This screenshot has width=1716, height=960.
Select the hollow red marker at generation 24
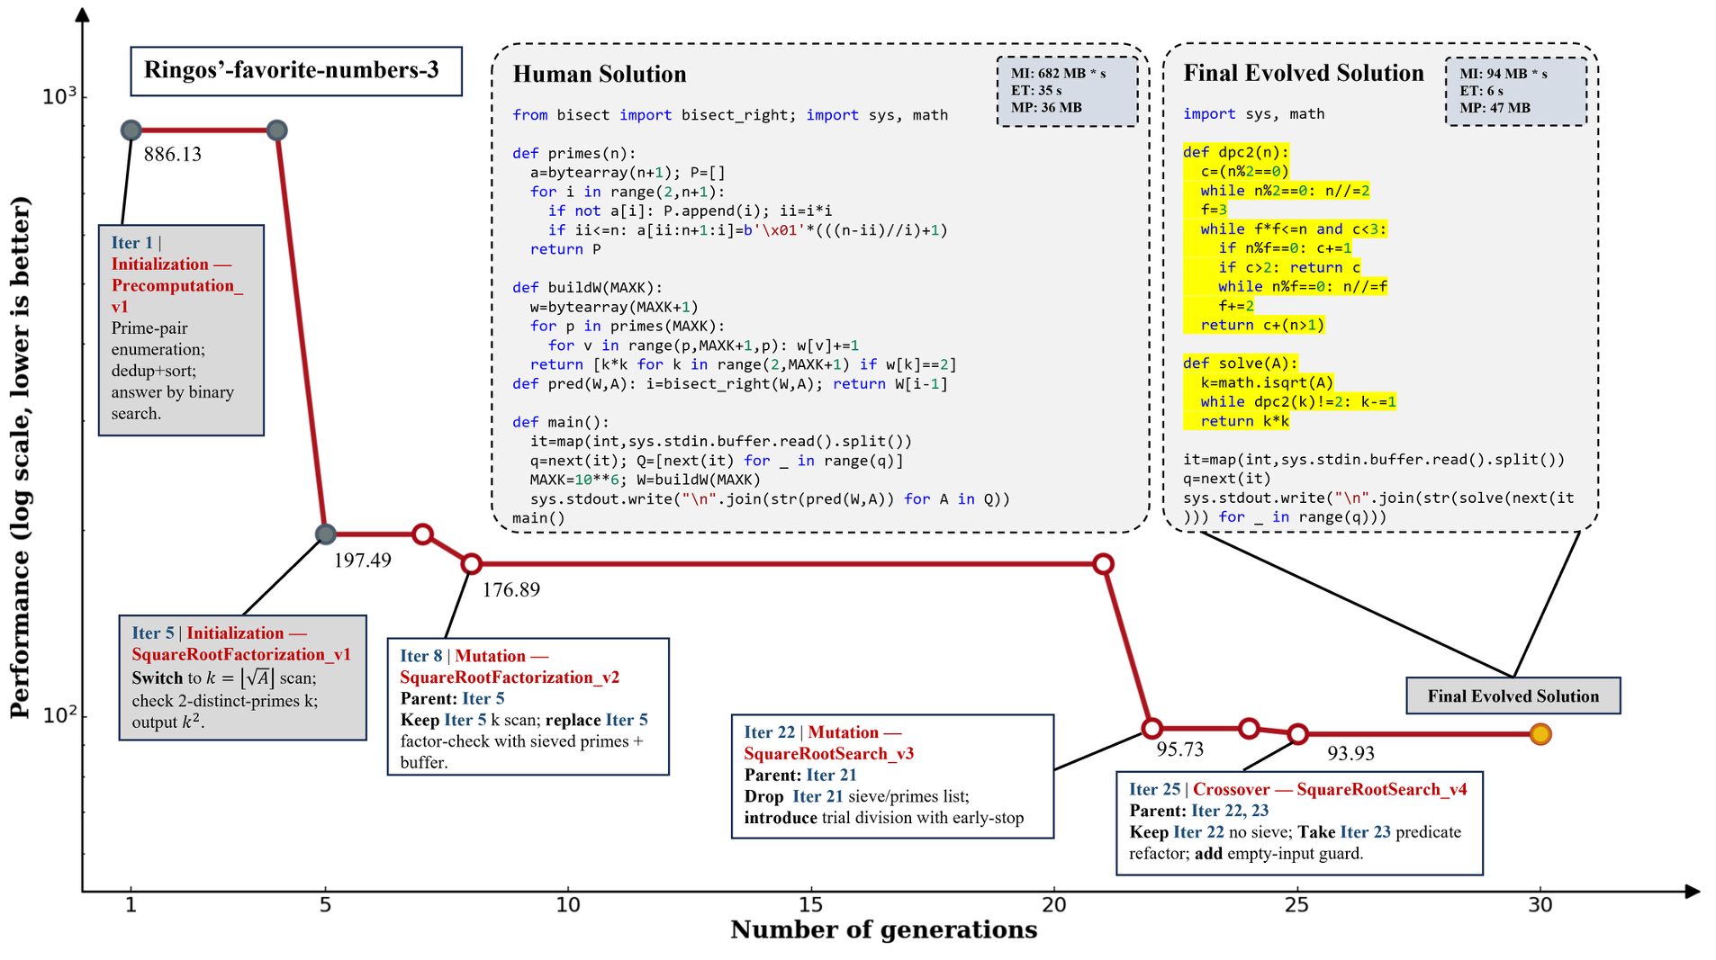tap(1249, 728)
